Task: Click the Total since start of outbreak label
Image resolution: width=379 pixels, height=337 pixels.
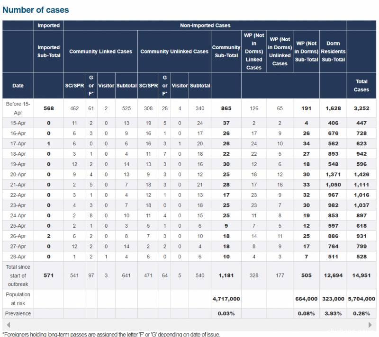Action: point(18,275)
